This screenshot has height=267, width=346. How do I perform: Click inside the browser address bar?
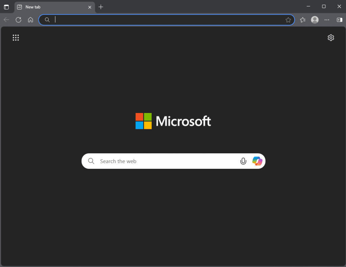[x=166, y=20]
